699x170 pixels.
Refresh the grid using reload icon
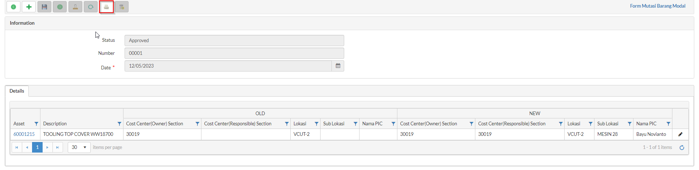[x=682, y=147]
